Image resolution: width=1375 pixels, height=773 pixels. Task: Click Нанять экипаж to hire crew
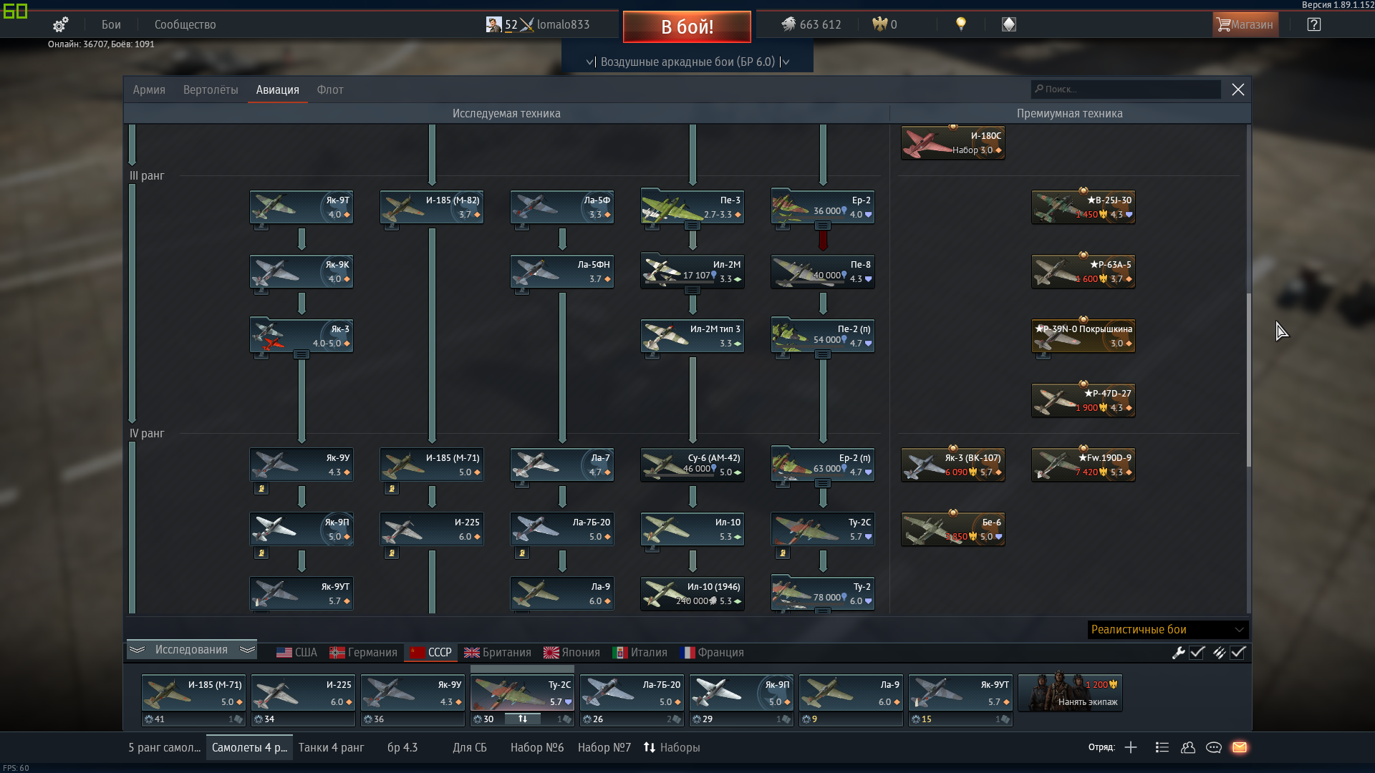(x=1070, y=693)
